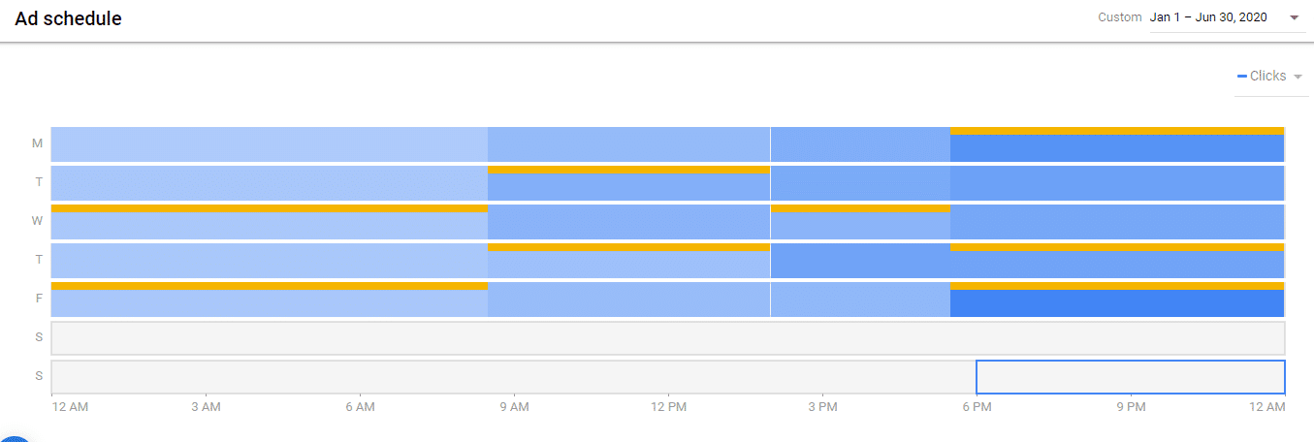Click the outlined Sunday evening selection box

coord(1130,377)
